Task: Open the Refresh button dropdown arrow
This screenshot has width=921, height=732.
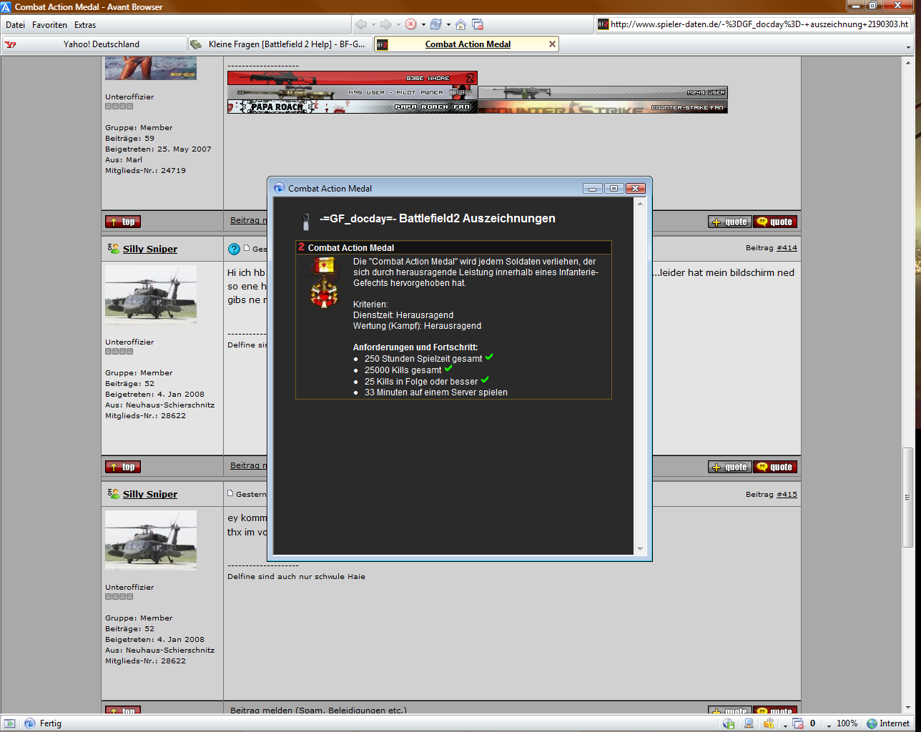Action: coord(448,25)
